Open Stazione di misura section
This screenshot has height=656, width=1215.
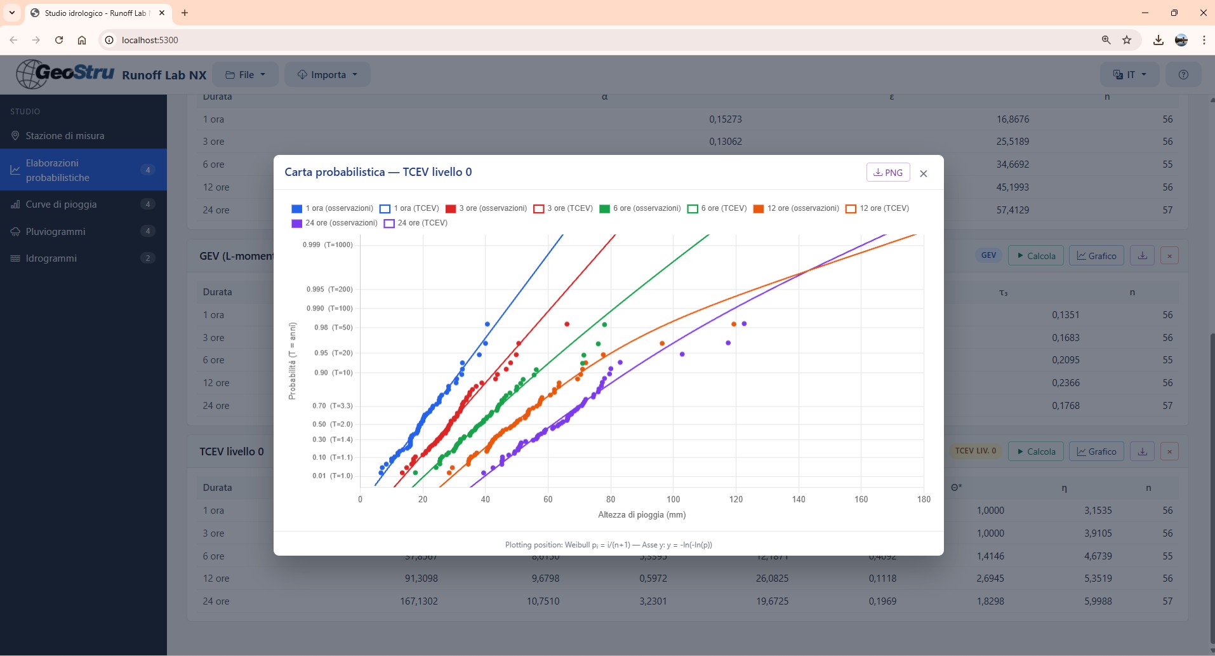click(x=65, y=136)
